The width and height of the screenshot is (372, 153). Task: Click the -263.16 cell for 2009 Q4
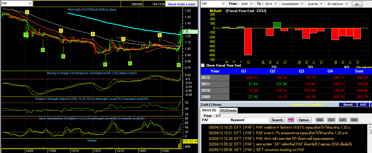click(x=330, y=97)
